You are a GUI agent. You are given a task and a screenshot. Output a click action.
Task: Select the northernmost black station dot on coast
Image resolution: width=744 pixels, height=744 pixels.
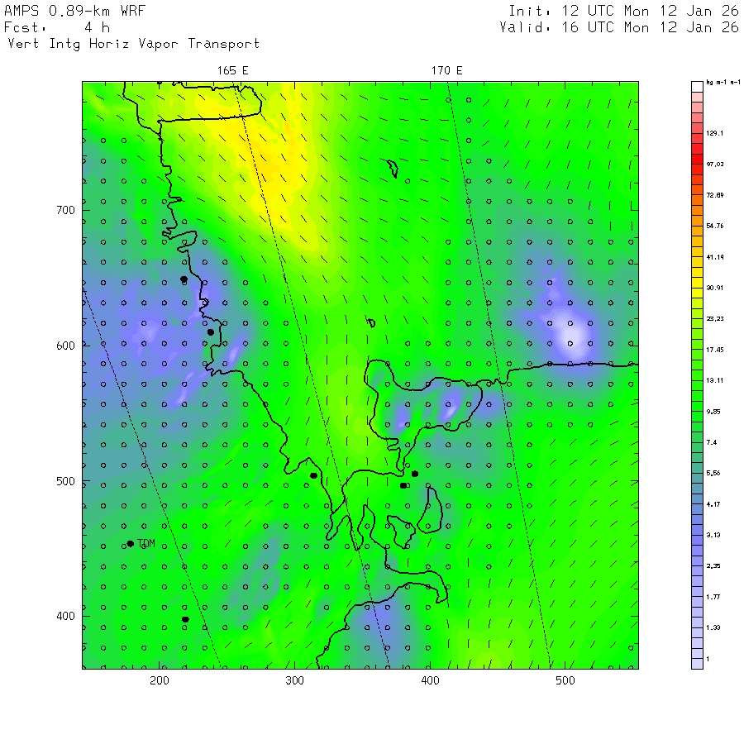184,279
